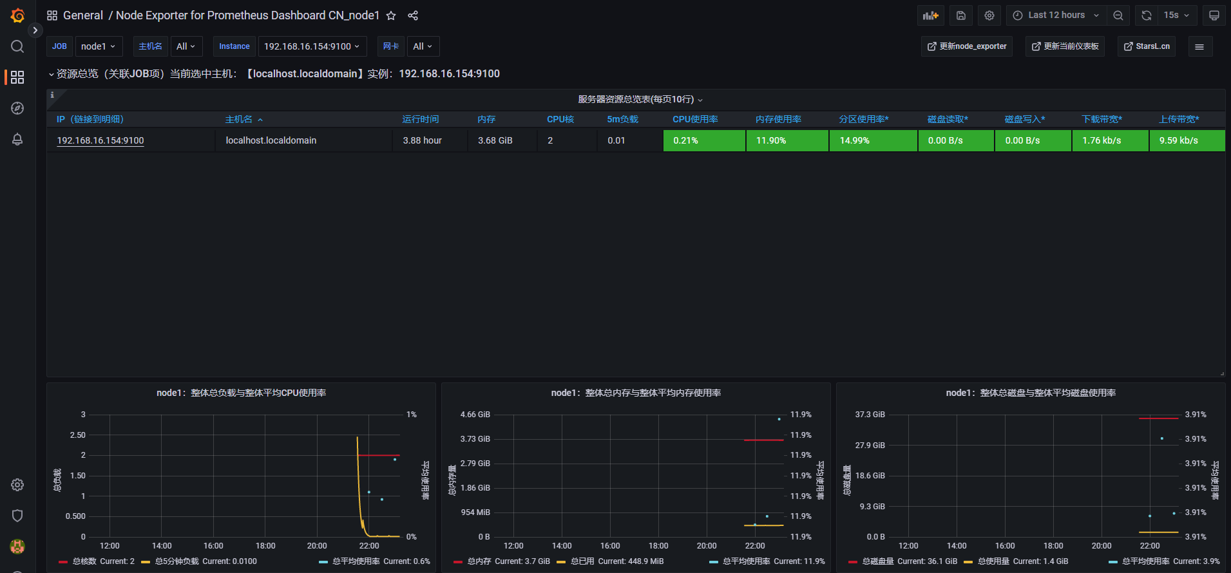Open the Explore compass in sidebar
Viewport: 1231px width, 573px height.
click(17, 108)
